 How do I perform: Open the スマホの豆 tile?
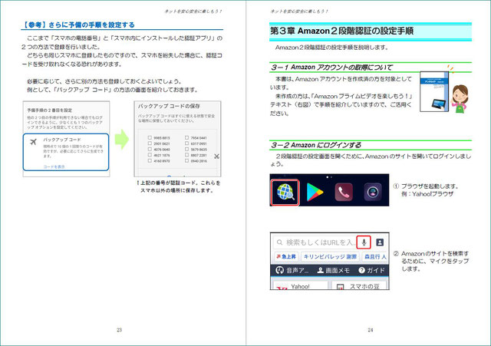coord(358,285)
